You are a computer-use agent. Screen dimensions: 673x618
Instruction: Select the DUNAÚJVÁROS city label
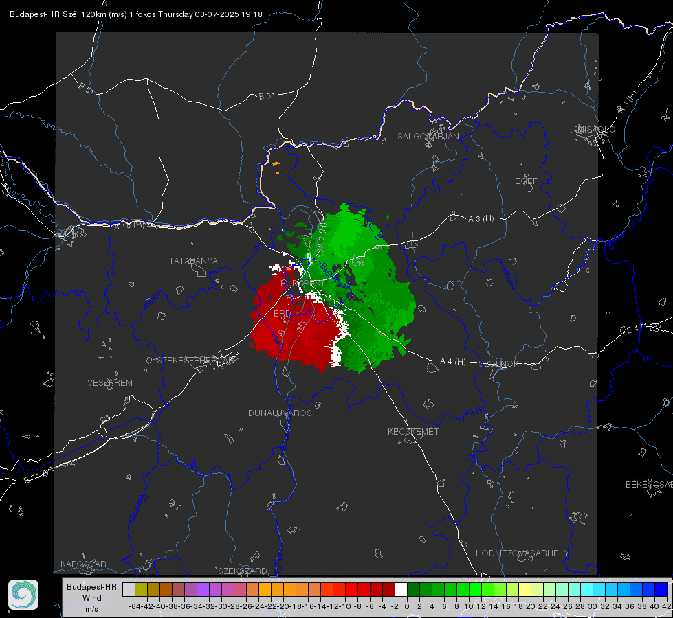pyautogui.click(x=280, y=413)
